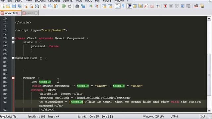The width and height of the screenshot is (212, 119).
Task: Click the Save All icon
Action: 20,6
